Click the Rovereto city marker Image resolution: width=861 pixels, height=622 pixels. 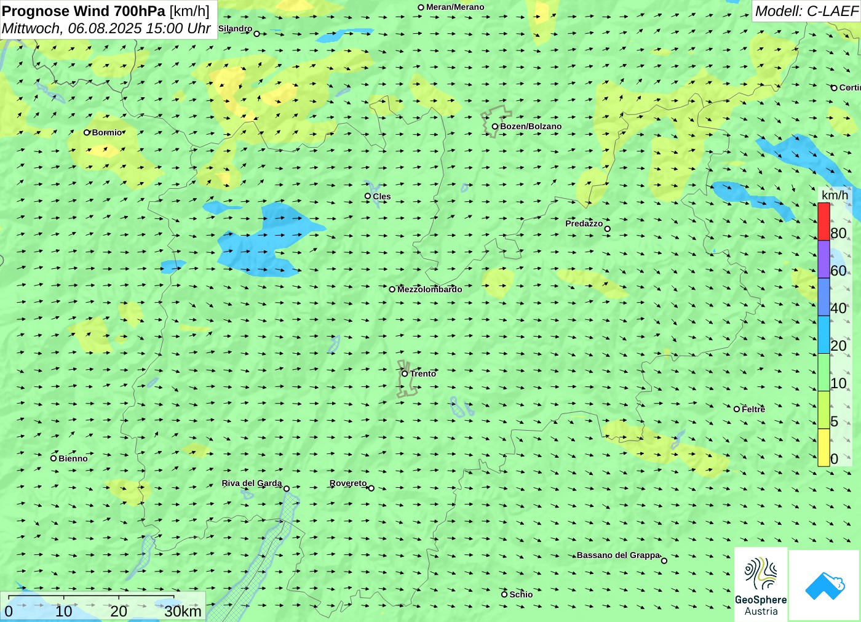click(x=371, y=488)
